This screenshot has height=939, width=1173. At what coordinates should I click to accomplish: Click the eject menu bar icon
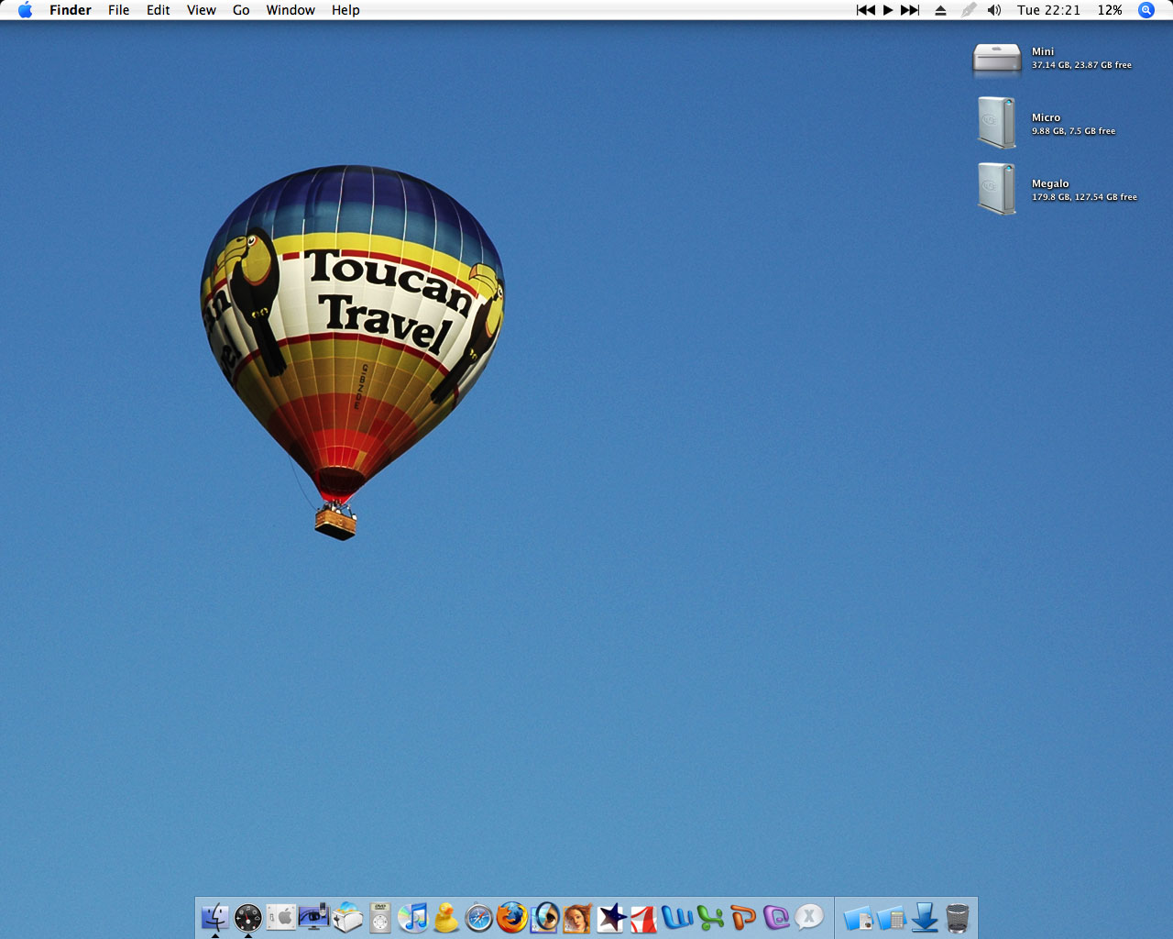[940, 10]
